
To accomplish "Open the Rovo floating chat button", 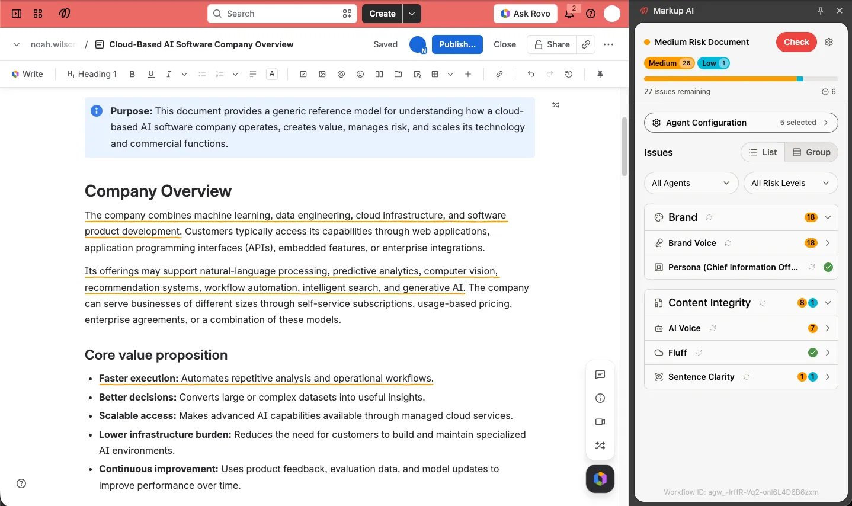I will click(600, 479).
